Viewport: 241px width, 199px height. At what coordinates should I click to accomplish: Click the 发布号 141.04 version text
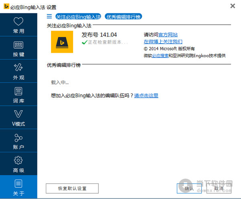pos(99,35)
